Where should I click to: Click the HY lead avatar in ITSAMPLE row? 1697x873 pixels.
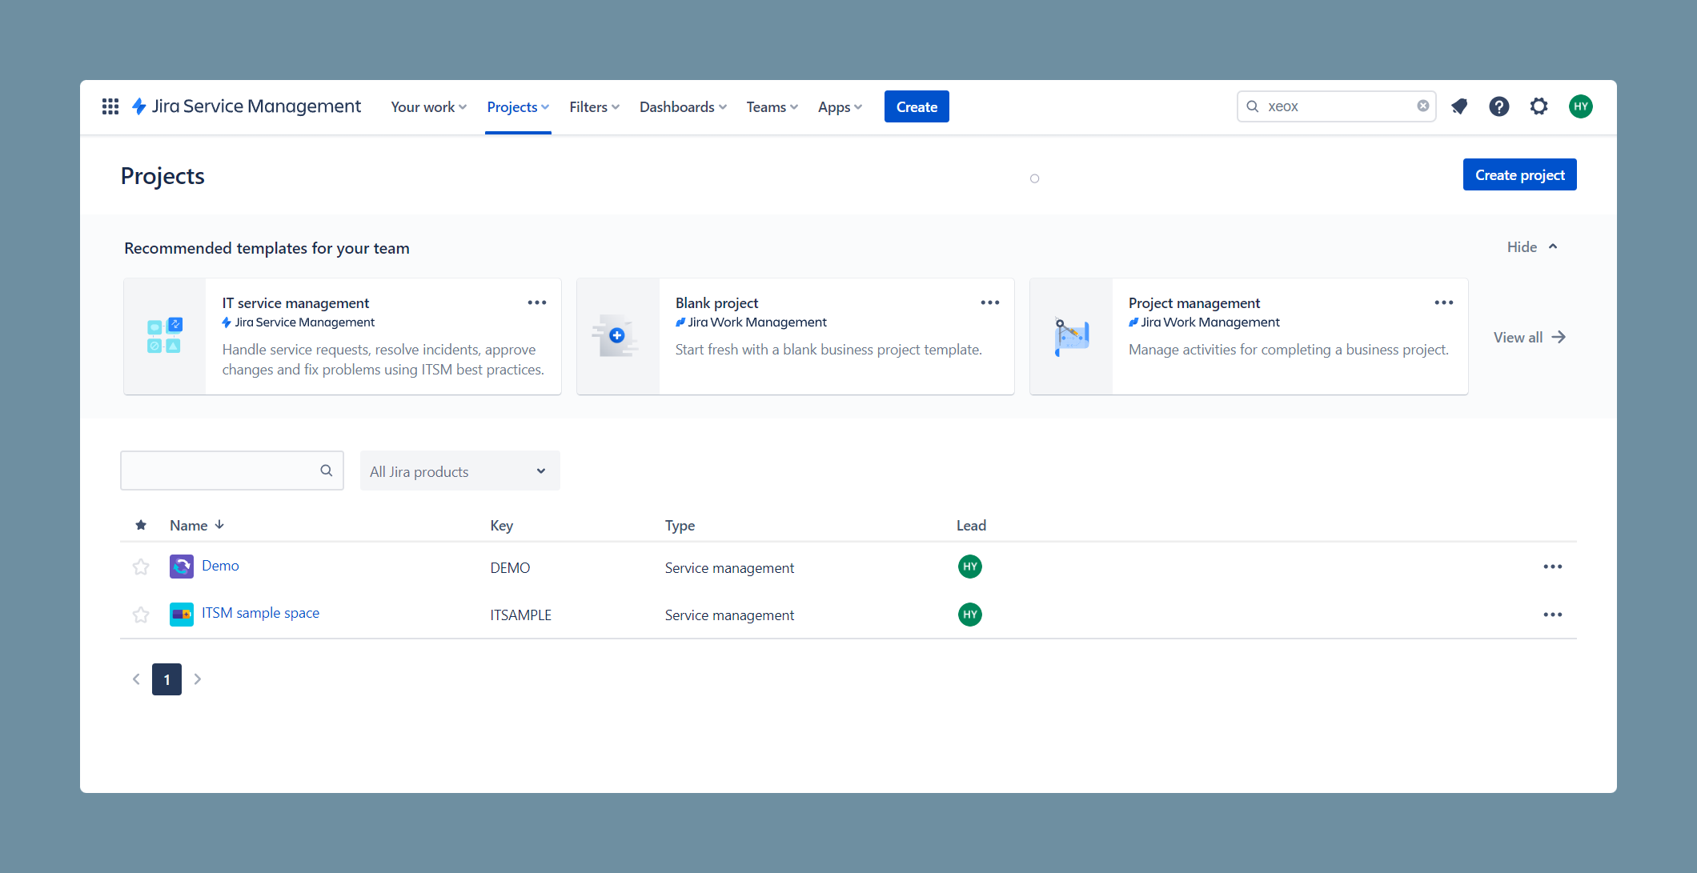click(x=970, y=615)
